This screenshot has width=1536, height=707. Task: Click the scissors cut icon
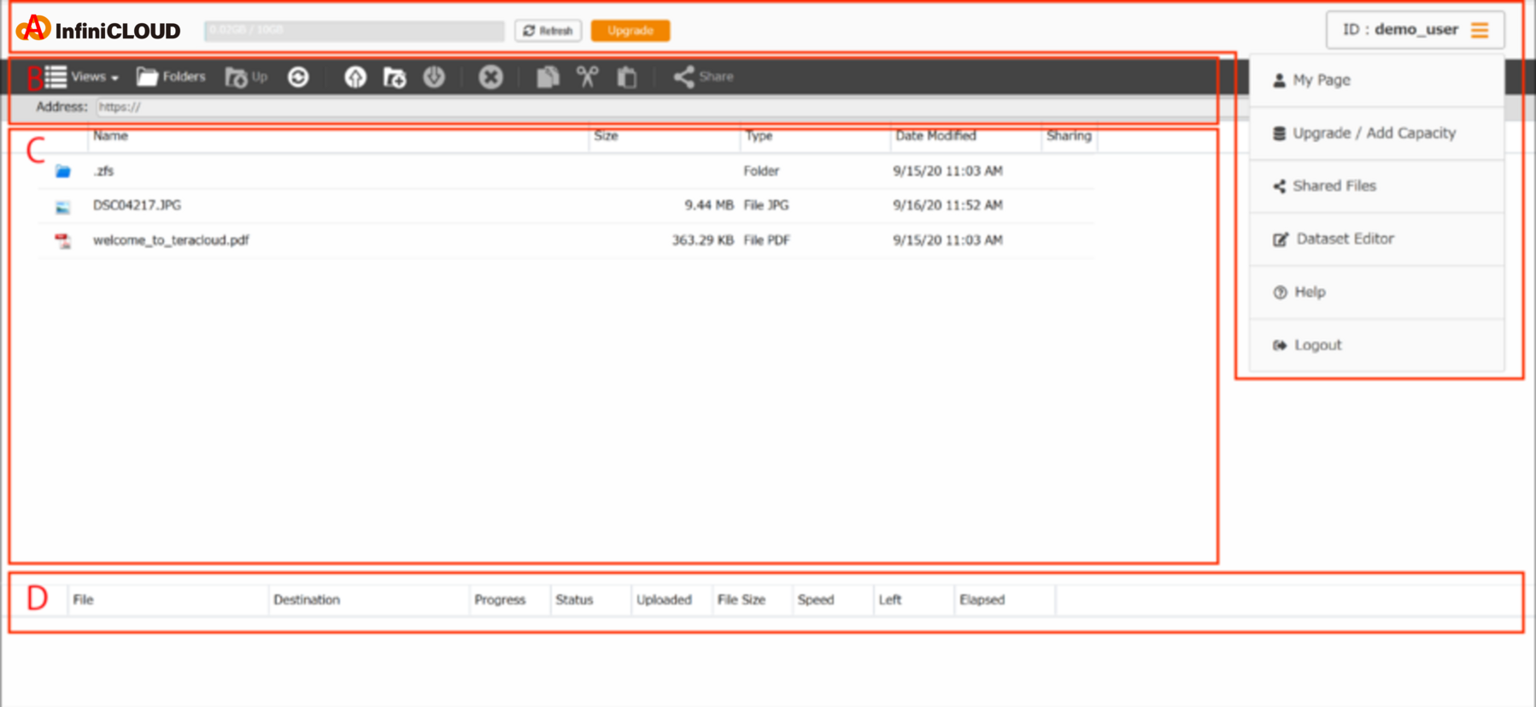(587, 77)
